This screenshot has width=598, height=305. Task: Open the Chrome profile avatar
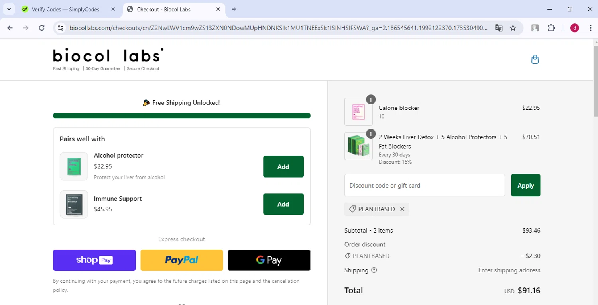[574, 28]
